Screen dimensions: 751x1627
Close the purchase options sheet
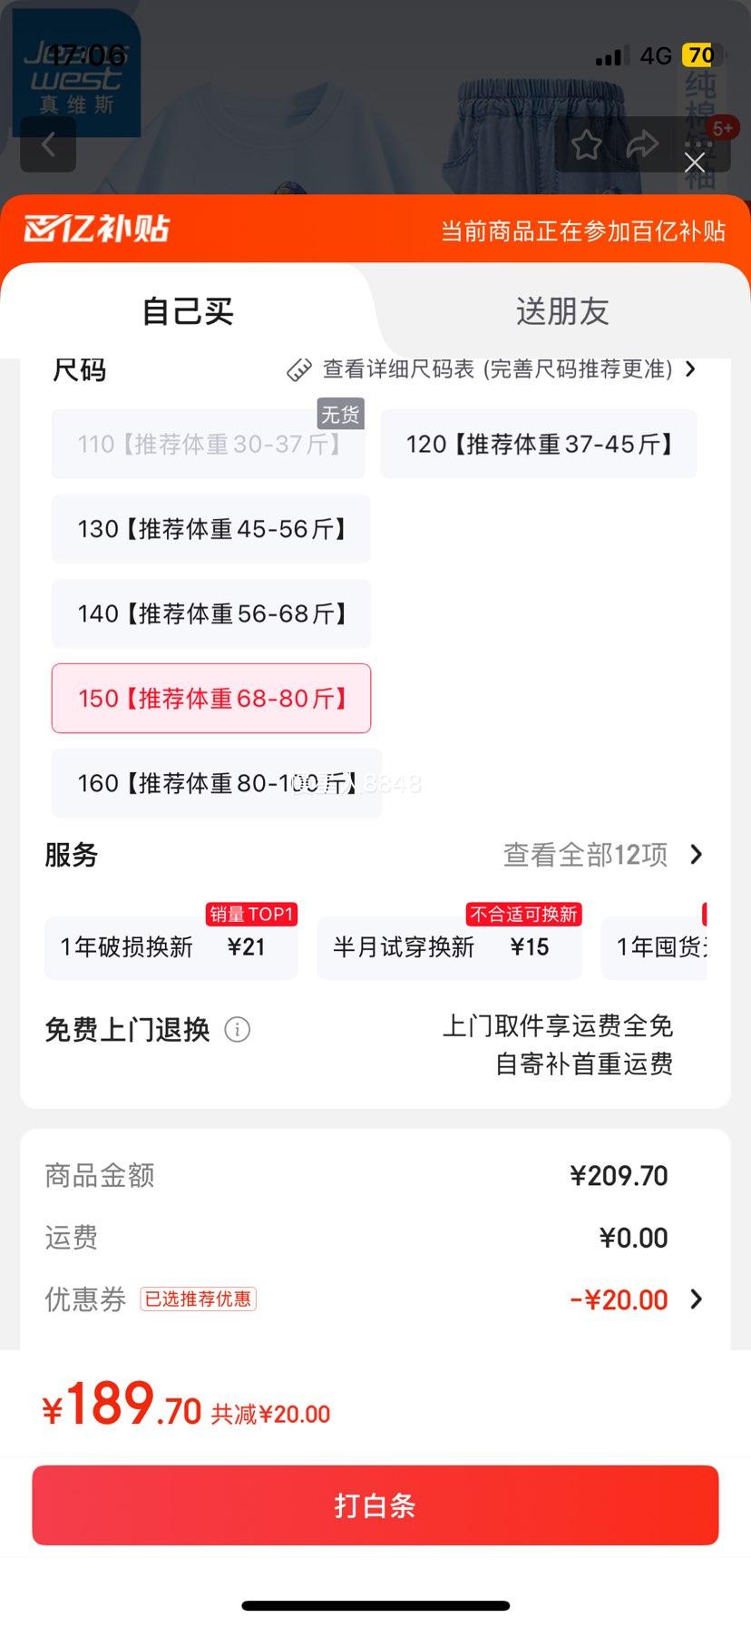[x=695, y=162]
